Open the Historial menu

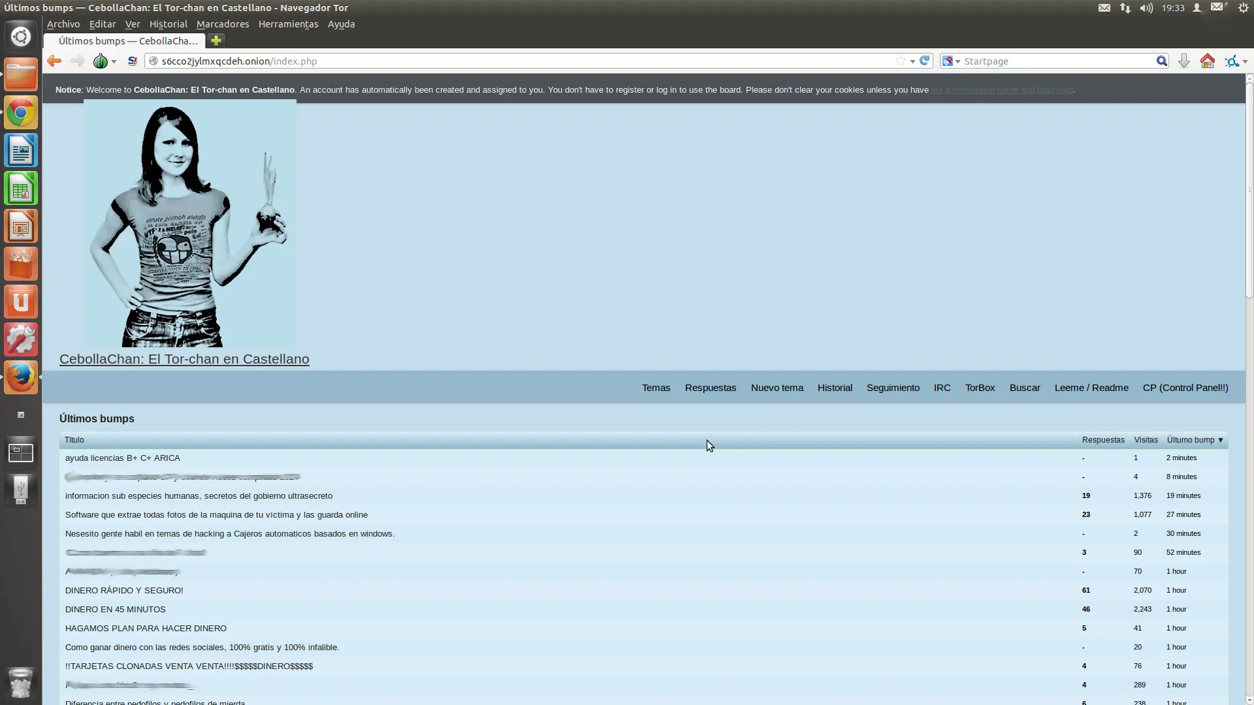point(168,24)
